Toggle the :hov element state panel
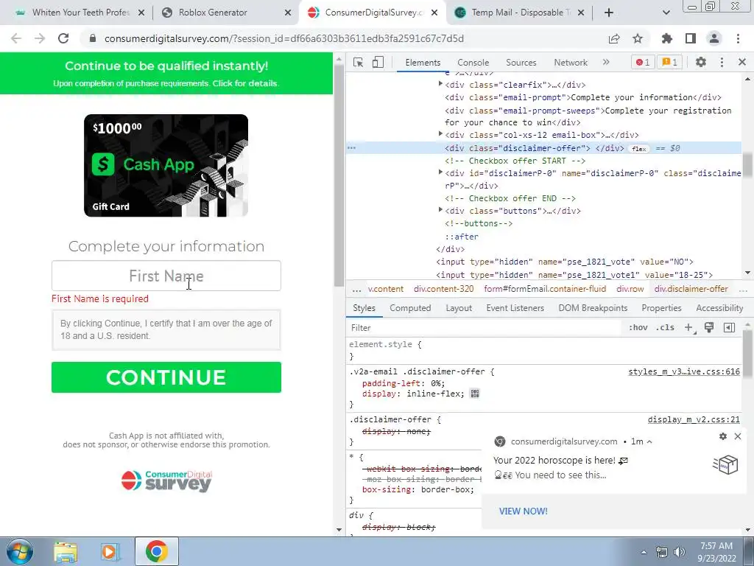 point(638,328)
